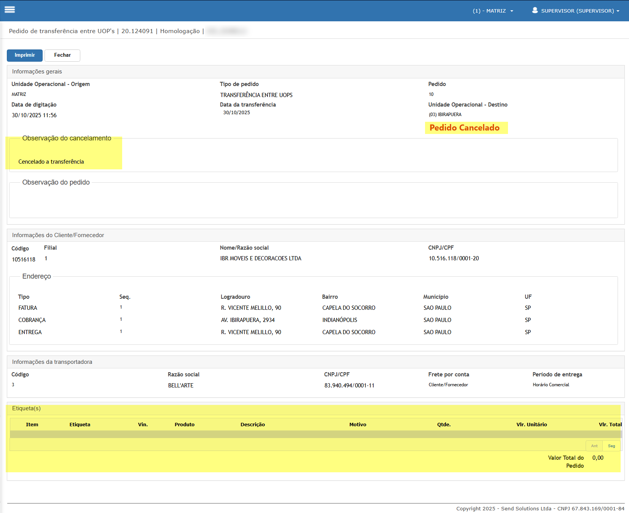Image resolution: width=629 pixels, height=513 pixels.
Task: Click inside the Observação do pedido box
Action: click(x=313, y=202)
